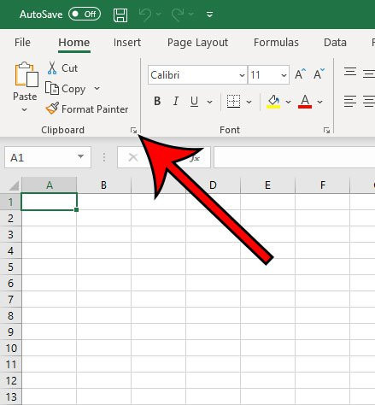Click the Paste clipboard icon
The width and height of the screenshot is (375, 405).
(x=26, y=74)
